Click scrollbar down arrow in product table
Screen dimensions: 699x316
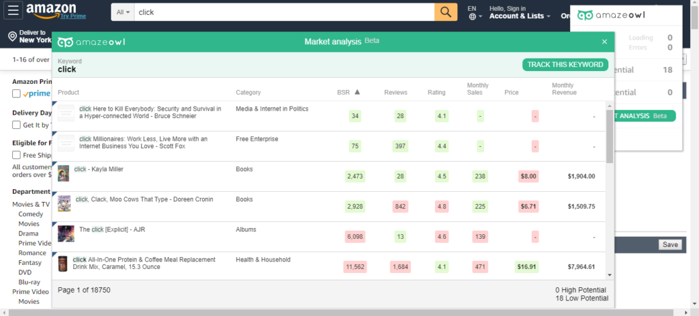[x=610, y=276]
